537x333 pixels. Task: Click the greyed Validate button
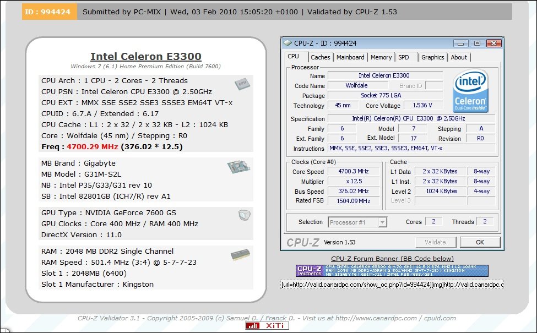tap(435, 242)
